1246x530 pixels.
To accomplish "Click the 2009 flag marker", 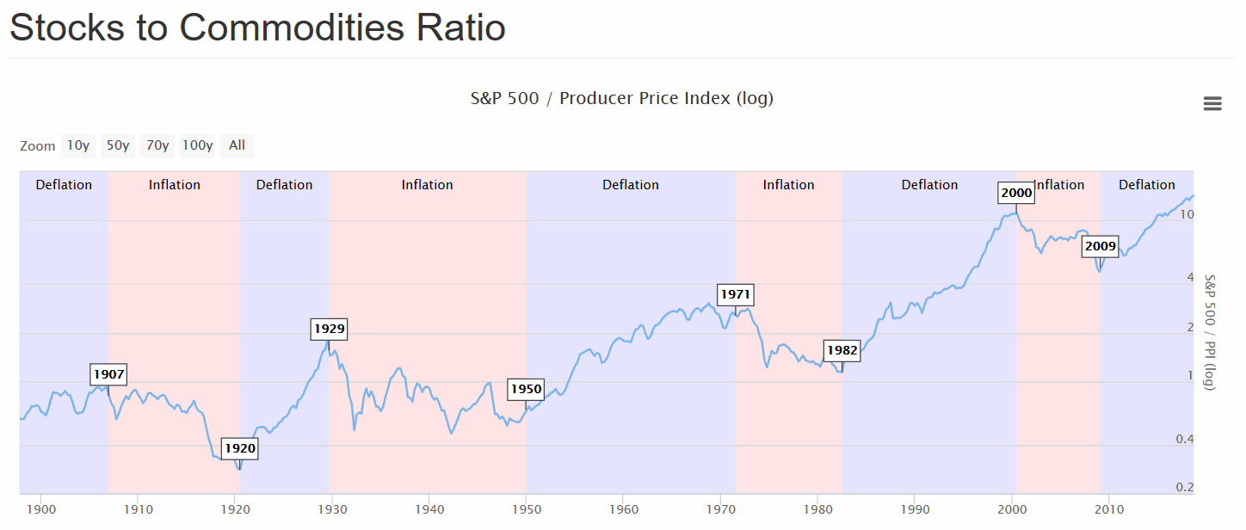I will tap(1101, 247).
